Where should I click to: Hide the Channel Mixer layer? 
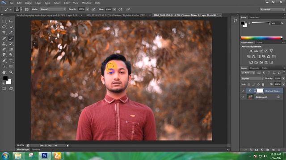[243, 91]
